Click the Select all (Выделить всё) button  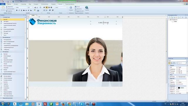click(79, 11)
